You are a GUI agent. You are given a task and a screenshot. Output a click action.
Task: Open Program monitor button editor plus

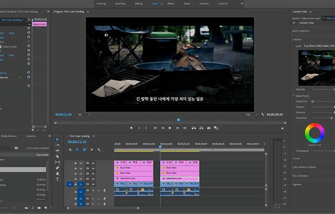tap(282, 128)
